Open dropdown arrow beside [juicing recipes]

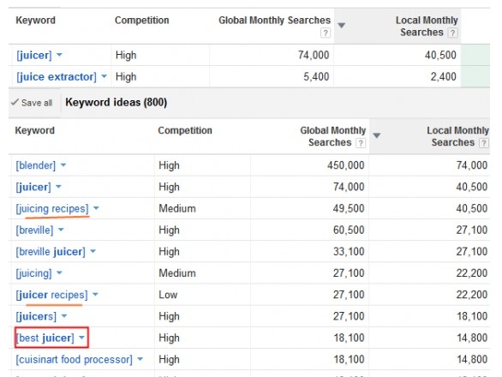coord(96,208)
